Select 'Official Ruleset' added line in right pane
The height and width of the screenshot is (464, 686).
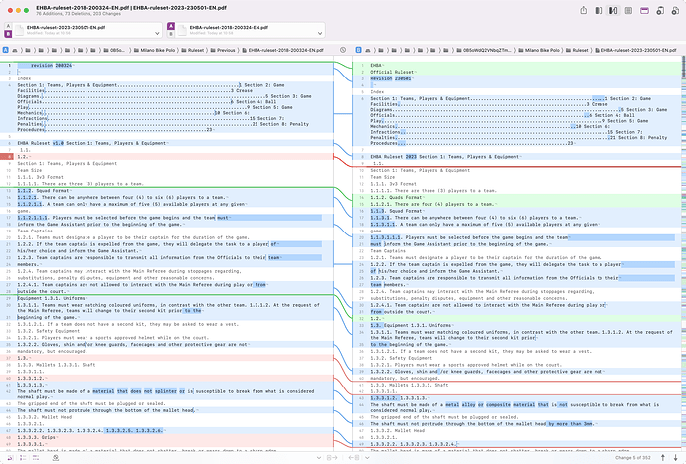(392, 72)
